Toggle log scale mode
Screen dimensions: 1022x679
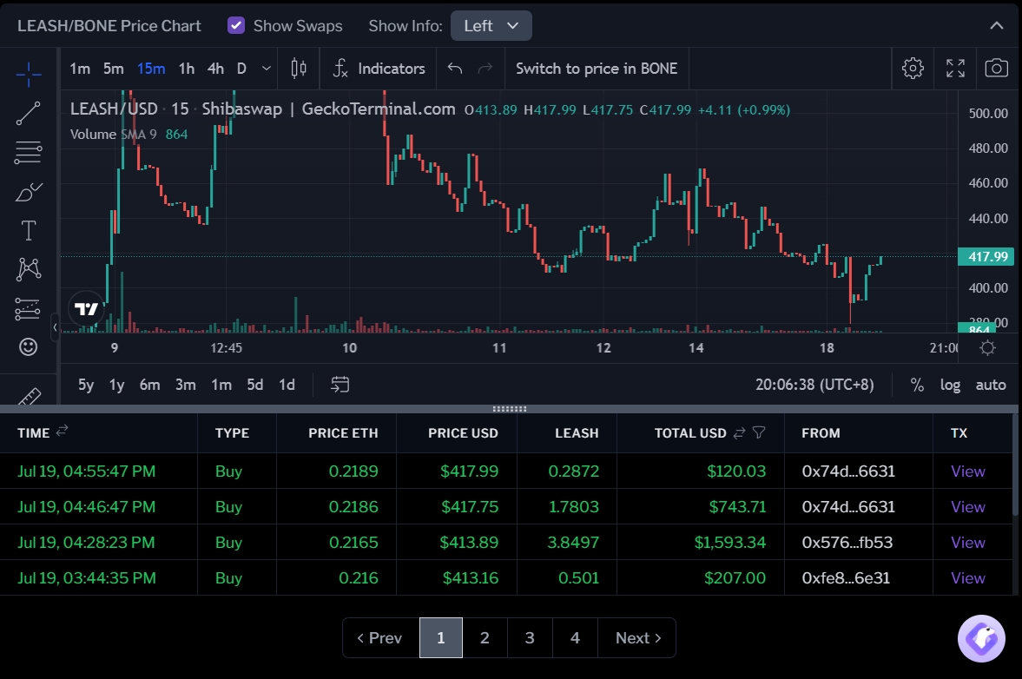click(950, 386)
